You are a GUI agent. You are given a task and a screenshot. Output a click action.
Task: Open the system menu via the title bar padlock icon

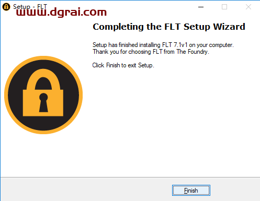point(6,7)
